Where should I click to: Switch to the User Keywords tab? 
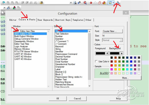pyautogui.click(x=45, y=20)
